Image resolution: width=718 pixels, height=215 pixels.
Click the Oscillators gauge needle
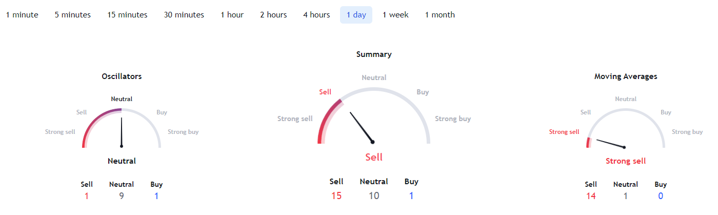[122, 132]
